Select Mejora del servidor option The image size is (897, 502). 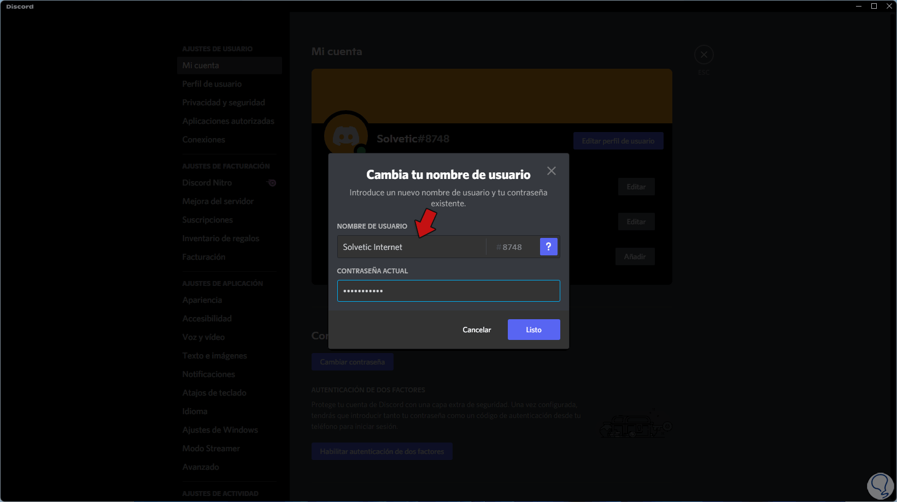pos(230,201)
